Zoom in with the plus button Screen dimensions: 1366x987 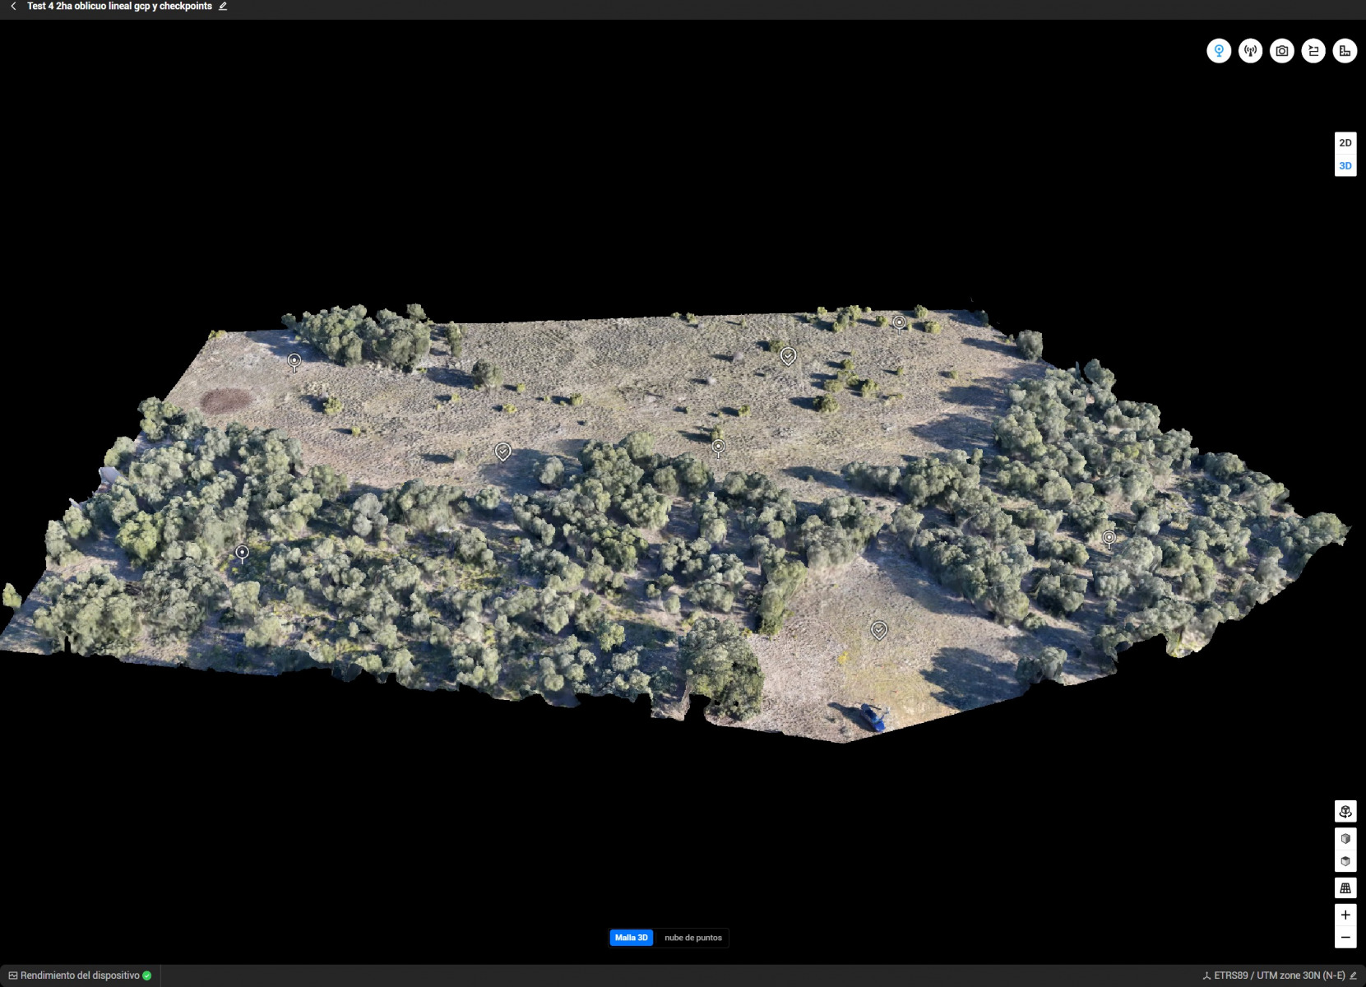point(1345,915)
